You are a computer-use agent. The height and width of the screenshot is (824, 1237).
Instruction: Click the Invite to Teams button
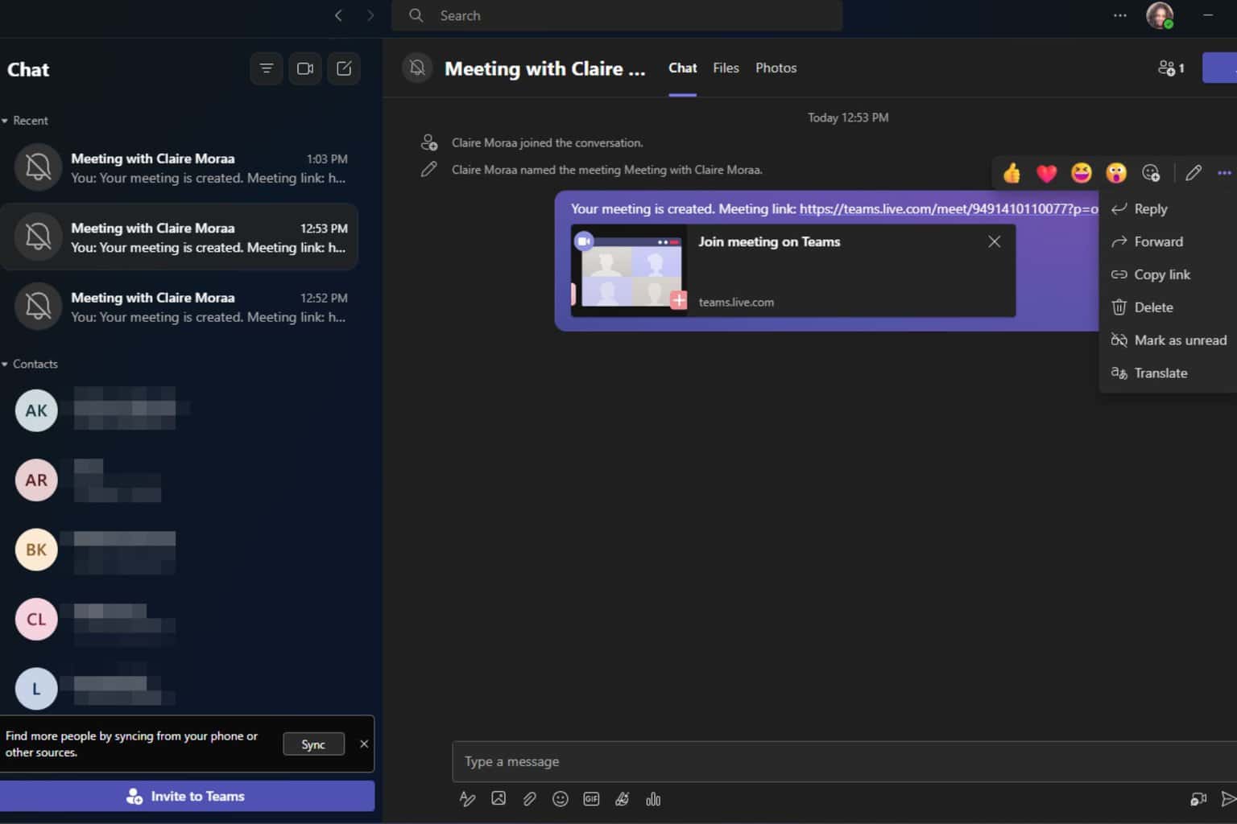point(187,796)
